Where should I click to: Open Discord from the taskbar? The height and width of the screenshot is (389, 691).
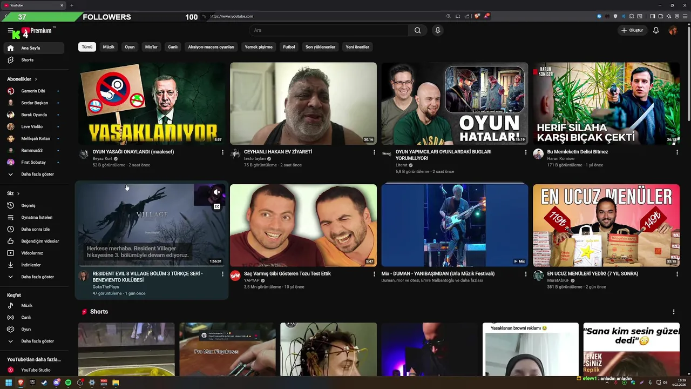[56, 383]
